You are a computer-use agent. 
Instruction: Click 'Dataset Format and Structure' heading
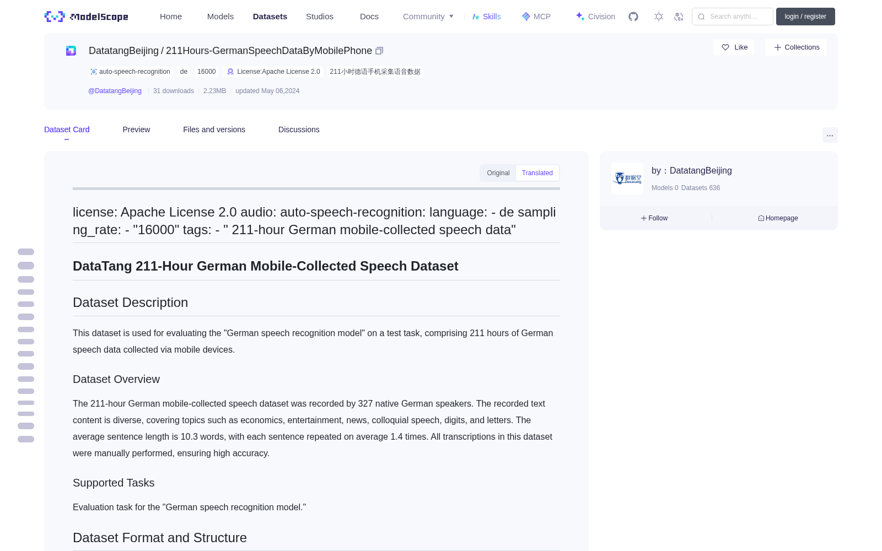click(x=160, y=538)
